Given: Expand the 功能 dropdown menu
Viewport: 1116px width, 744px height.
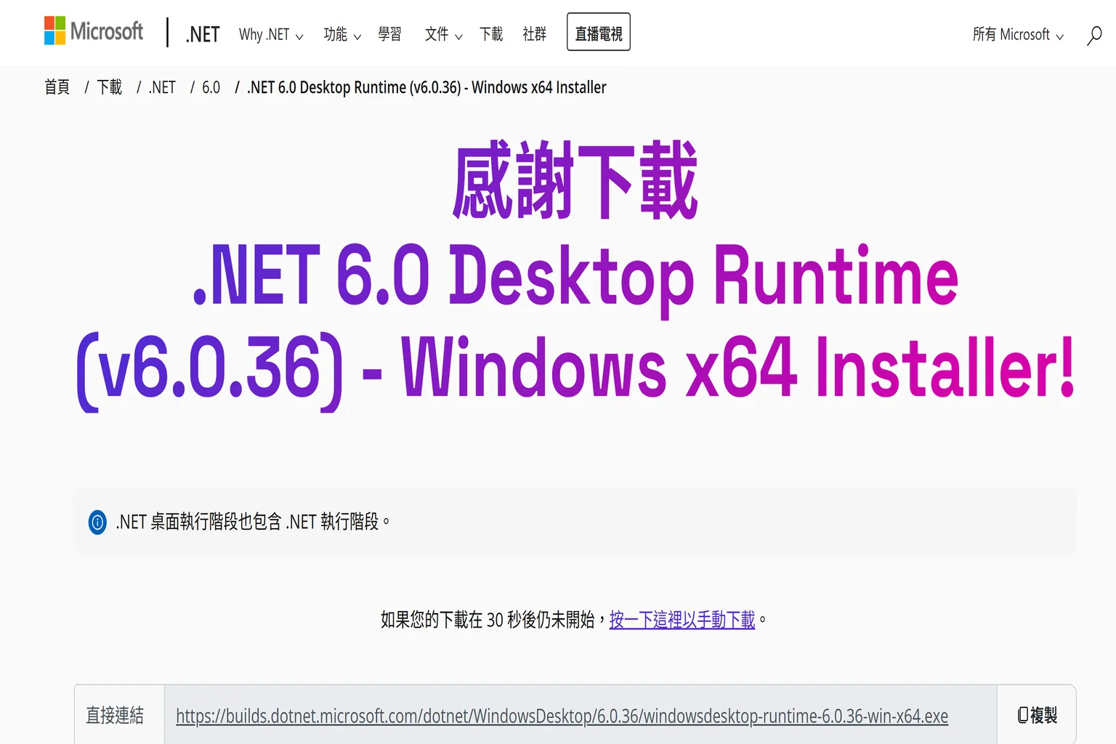Looking at the screenshot, I should 341,34.
